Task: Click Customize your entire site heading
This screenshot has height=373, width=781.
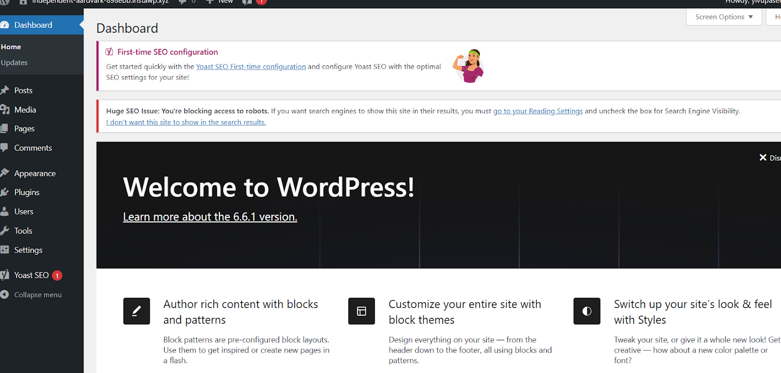Action: 465,312
